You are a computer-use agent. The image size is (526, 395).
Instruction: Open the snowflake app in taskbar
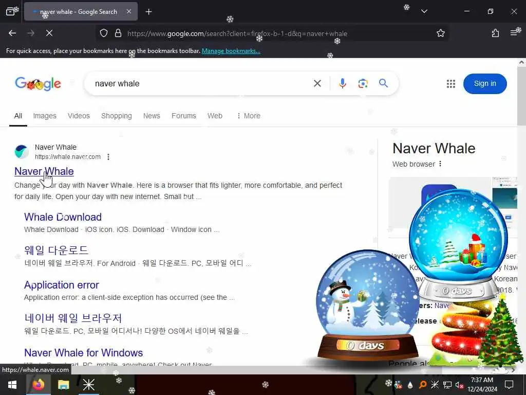click(88, 385)
